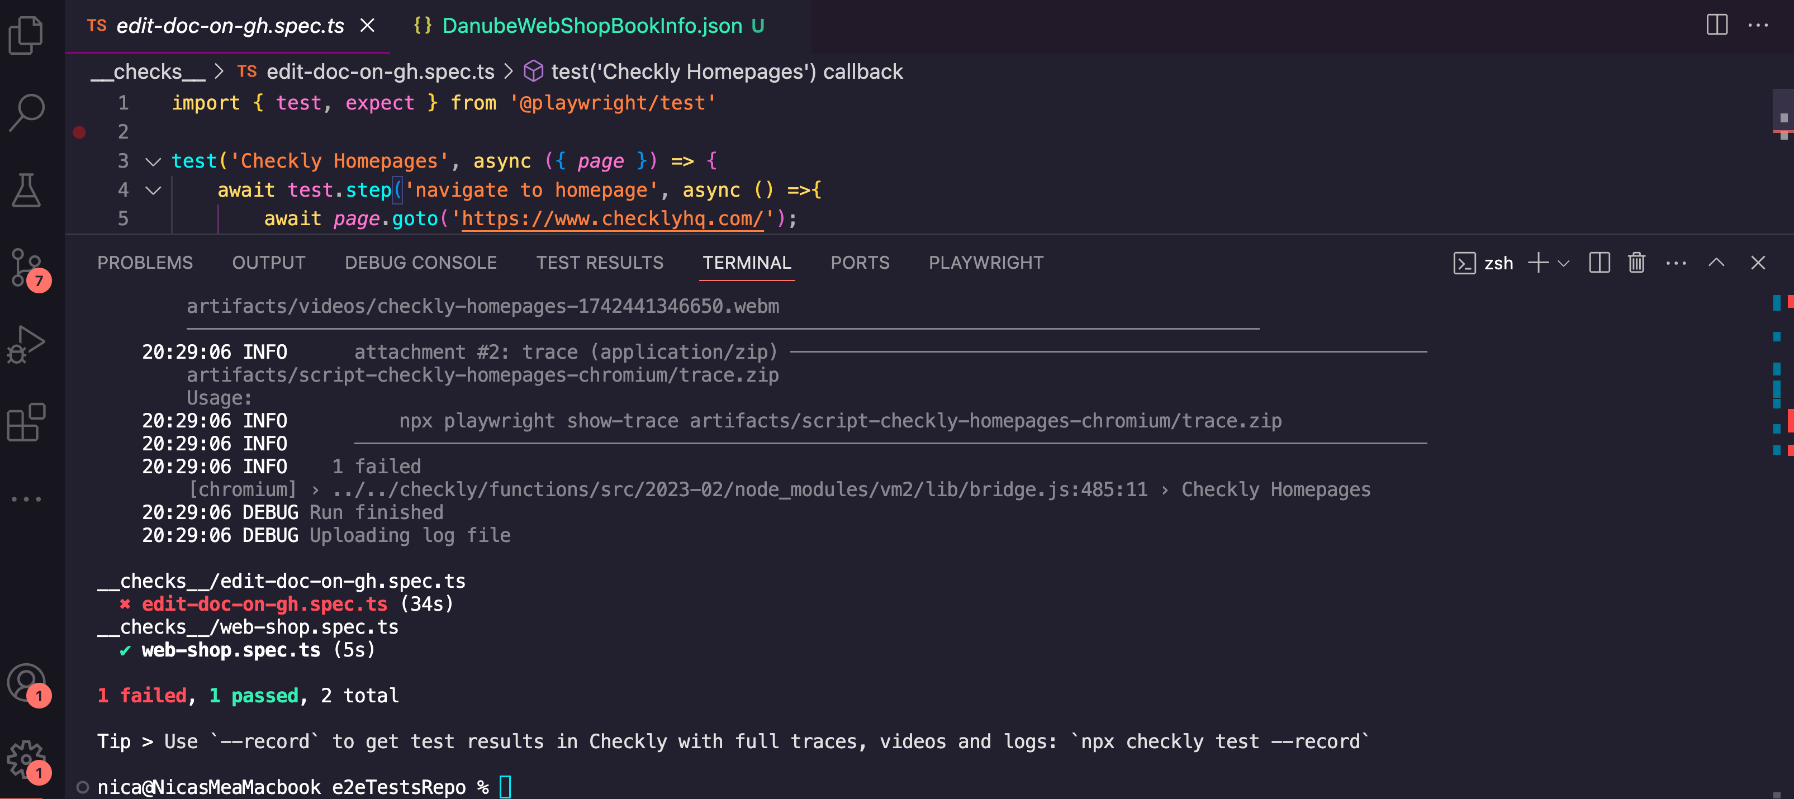Image resolution: width=1794 pixels, height=799 pixels.
Task: Open the launch profile dropdown next to zsh
Action: point(1565,264)
